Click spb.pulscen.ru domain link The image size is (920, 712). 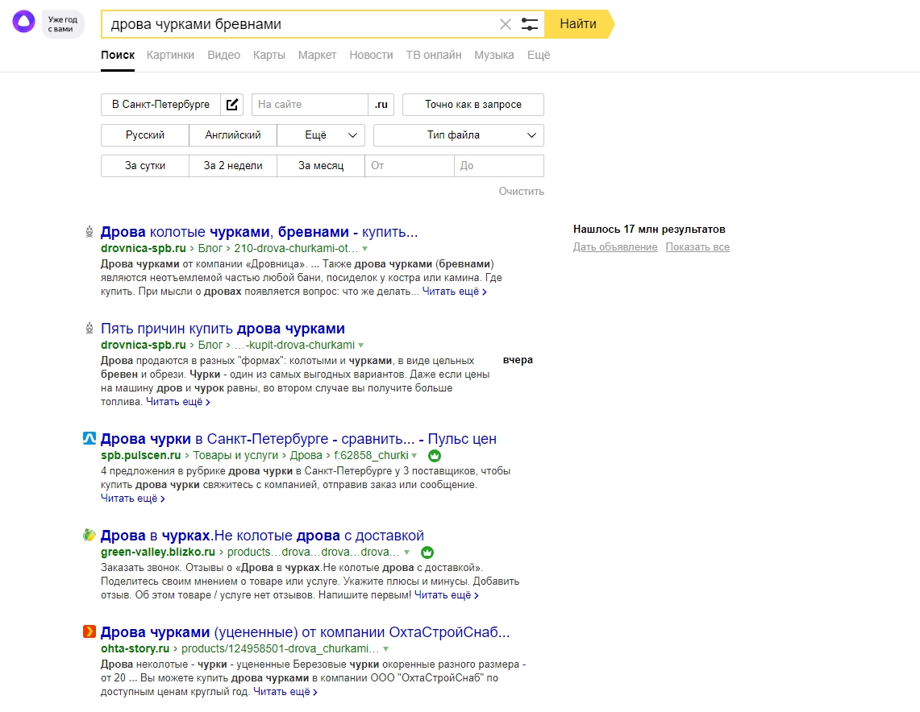(x=141, y=455)
